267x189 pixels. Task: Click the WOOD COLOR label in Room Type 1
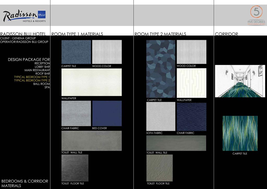tap(102, 66)
